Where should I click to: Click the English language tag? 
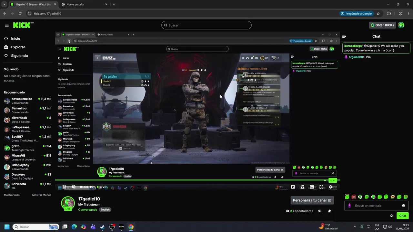[x=105, y=209]
